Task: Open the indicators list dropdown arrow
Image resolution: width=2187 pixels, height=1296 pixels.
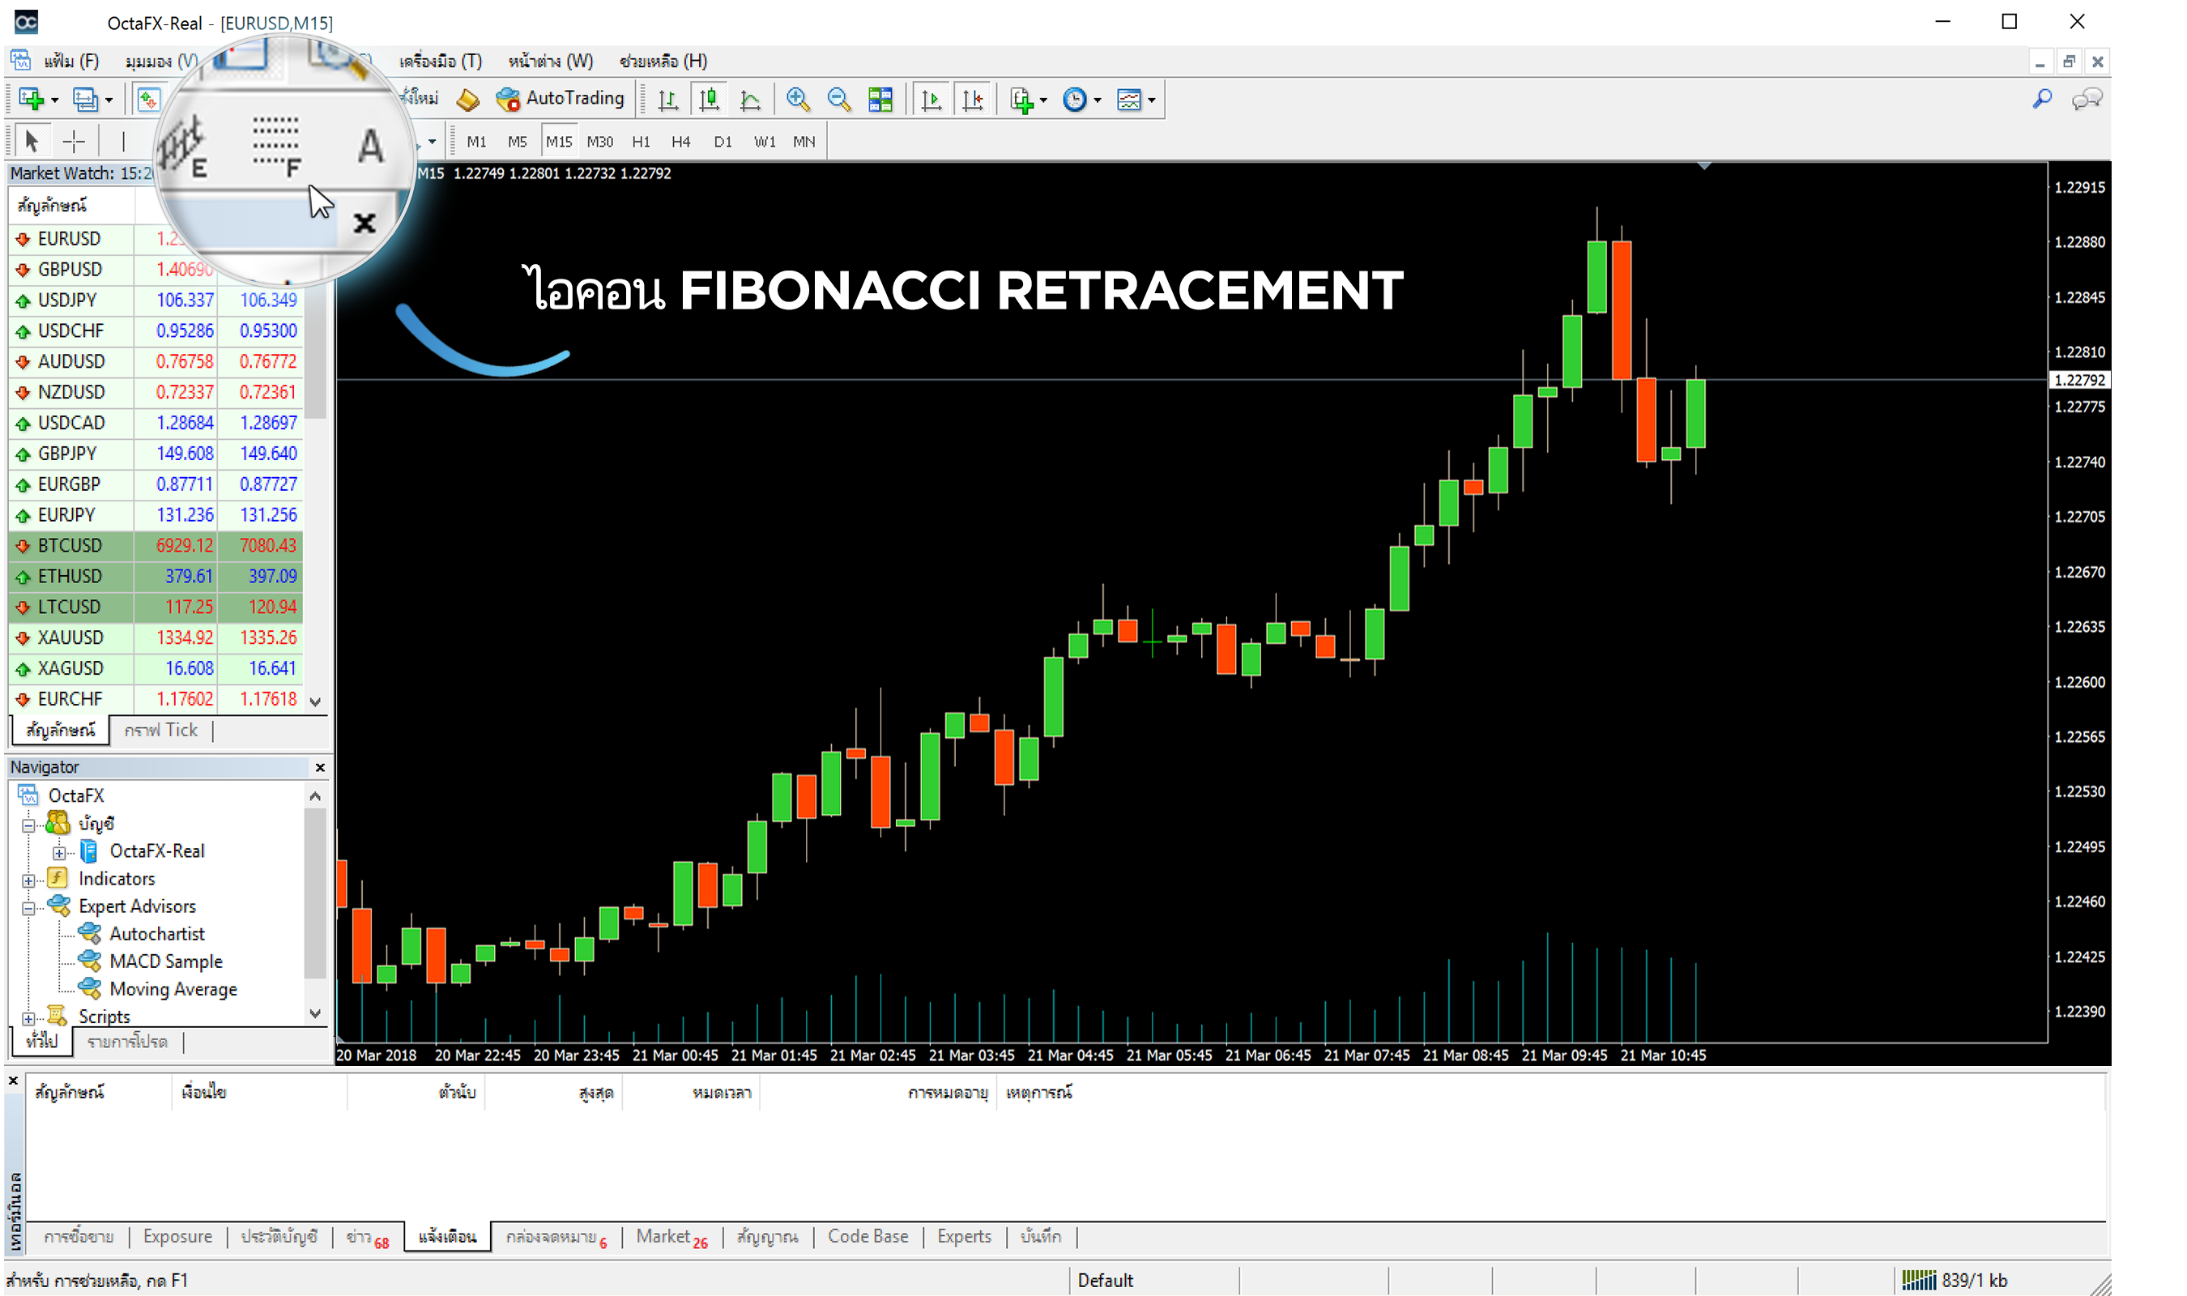Action: [1043, 100]
